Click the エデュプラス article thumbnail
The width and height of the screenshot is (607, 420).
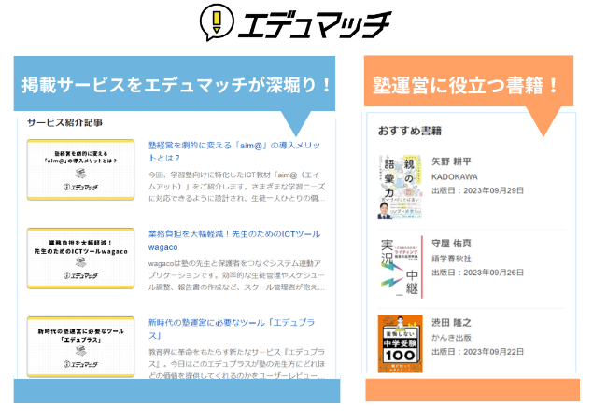click(81, 346)
